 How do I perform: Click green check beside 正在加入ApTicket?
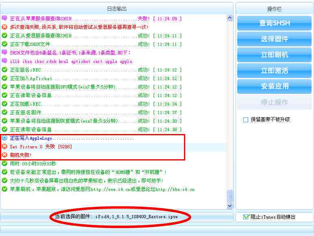pos(4,78)
